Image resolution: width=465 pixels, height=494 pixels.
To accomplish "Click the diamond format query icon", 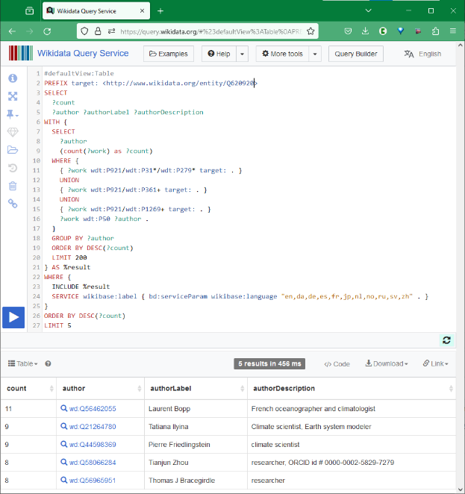I will click(13, 132).
